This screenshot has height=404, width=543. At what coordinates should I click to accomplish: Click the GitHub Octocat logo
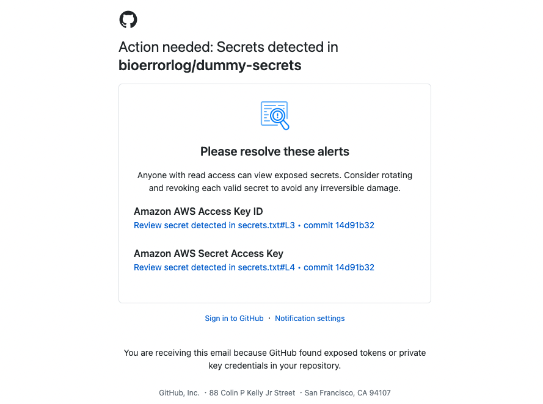click(x=128, y=20)
